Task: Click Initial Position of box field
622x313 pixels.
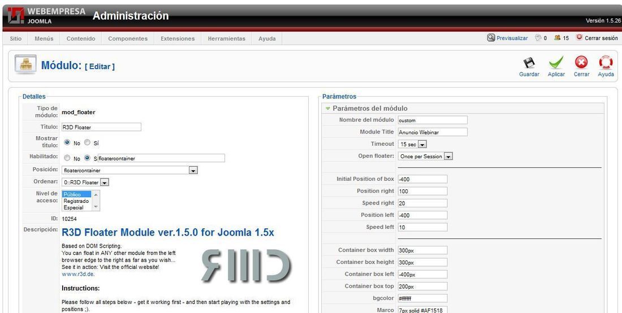Action: click(x=422, y=179)
